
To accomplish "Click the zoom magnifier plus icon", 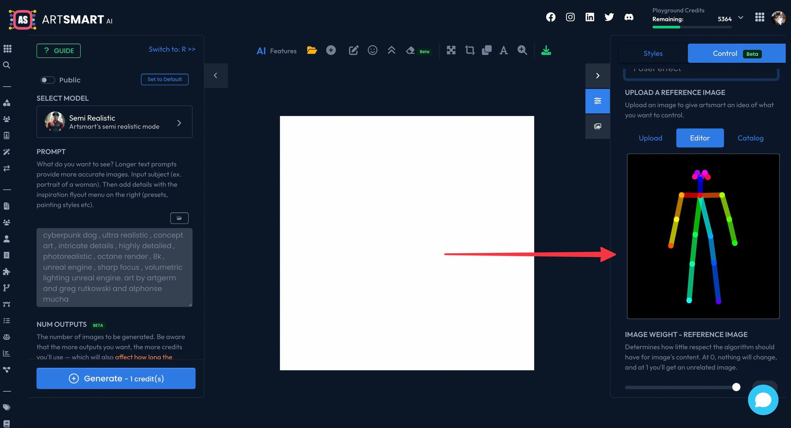I will coord(522,50).
